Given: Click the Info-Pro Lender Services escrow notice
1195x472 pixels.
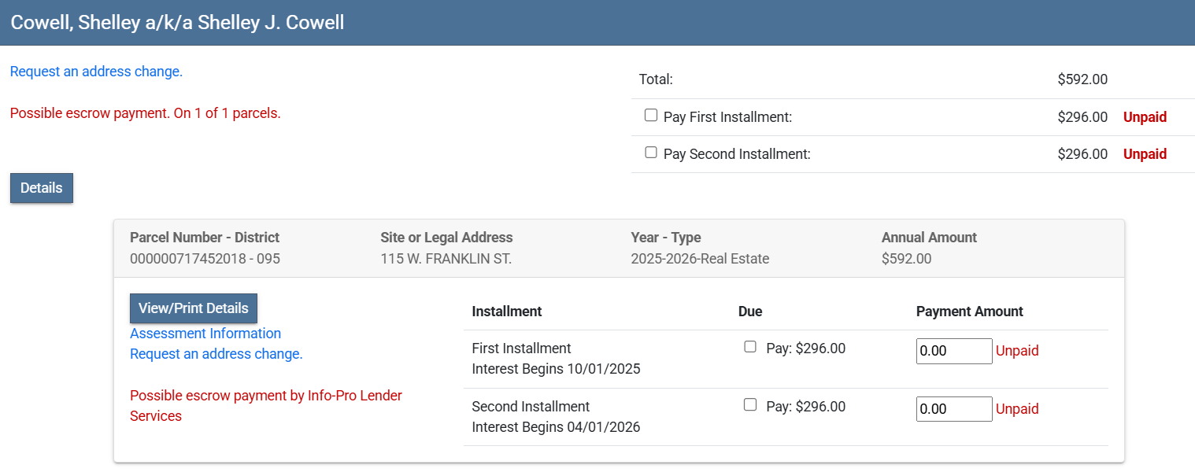Looking at the screenshot, I should (x=265, y=406).
